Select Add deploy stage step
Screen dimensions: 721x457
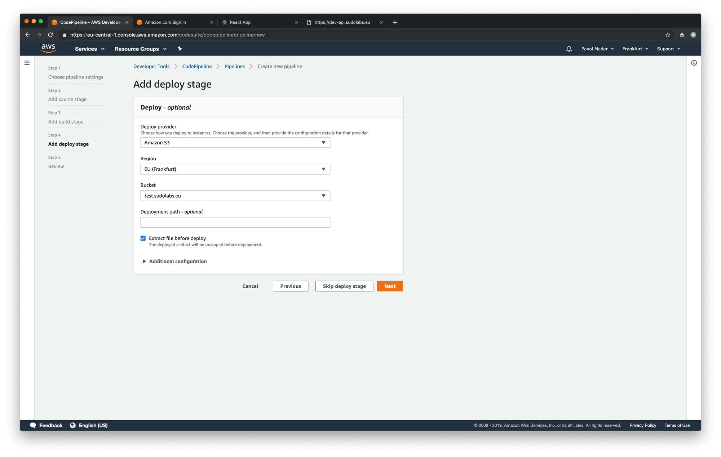68,144
